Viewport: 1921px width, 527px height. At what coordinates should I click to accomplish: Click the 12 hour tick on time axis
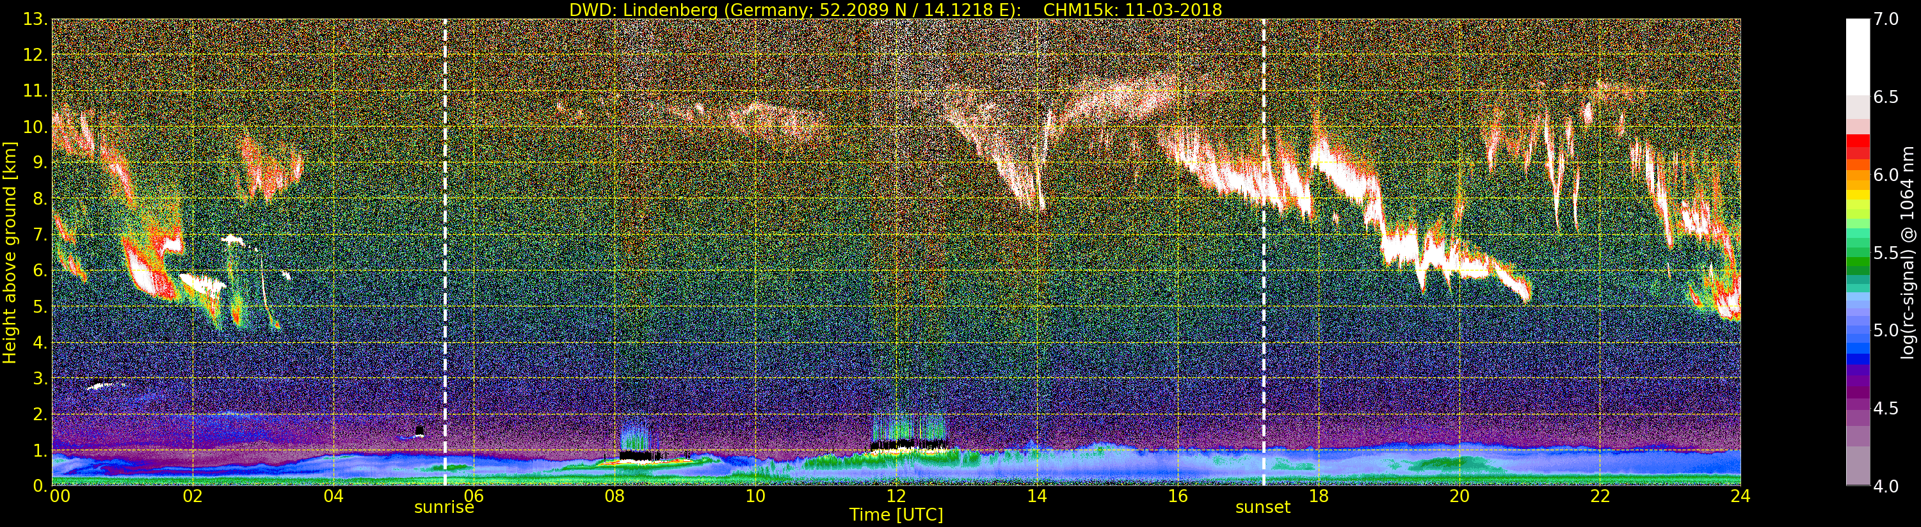click(x=896, y=496)
